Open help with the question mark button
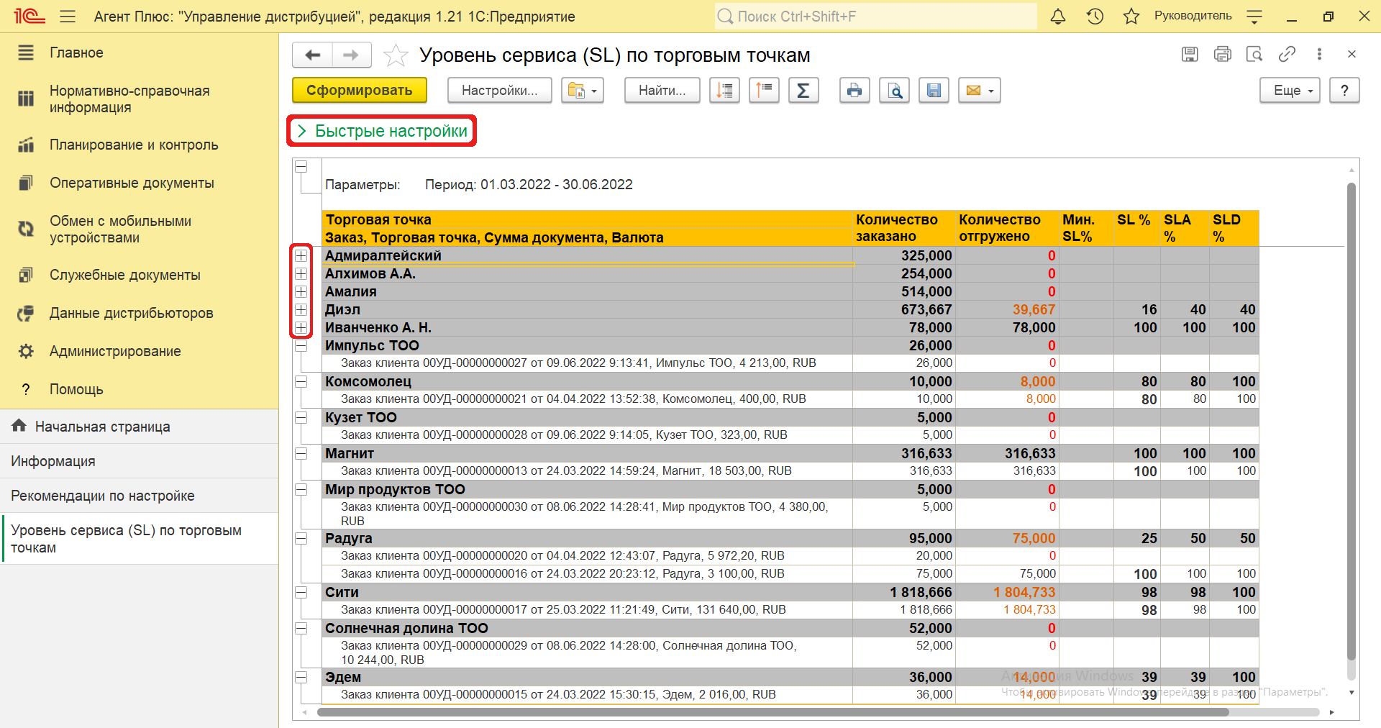Image resolution: width=1381 pixels, height=728 pixels. (1344, 90)
